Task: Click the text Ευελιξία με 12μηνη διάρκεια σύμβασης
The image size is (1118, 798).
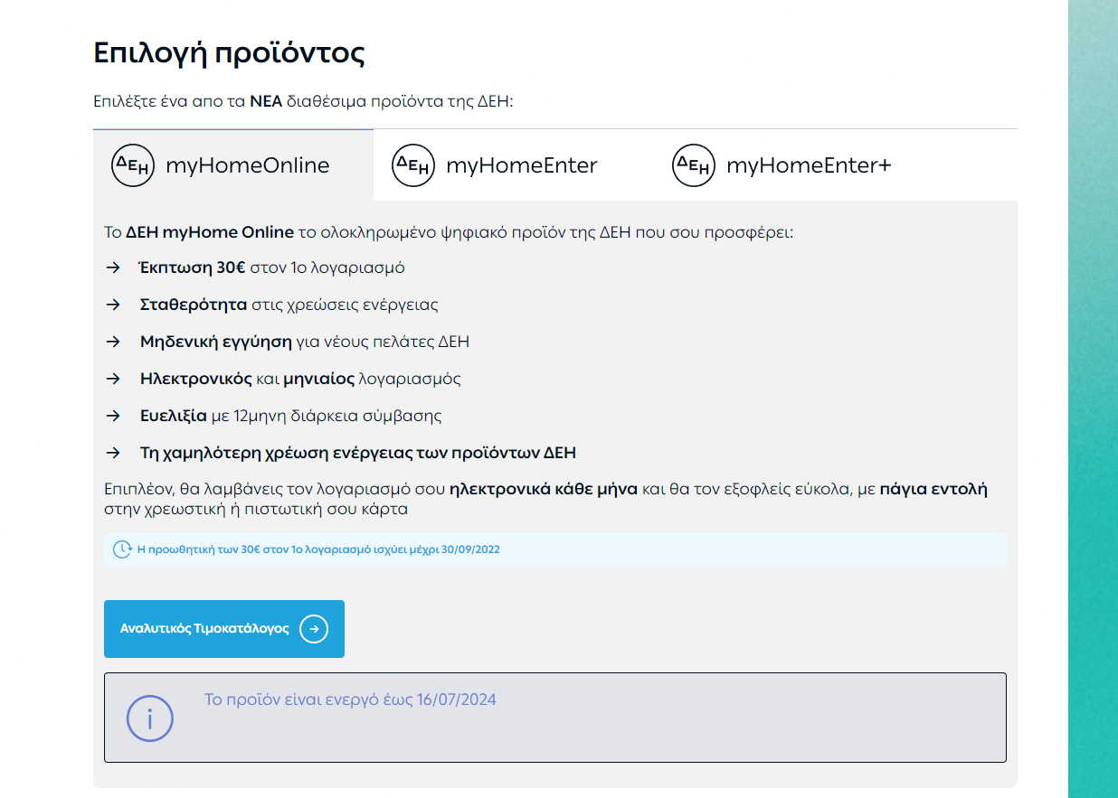Action: coord(290,417)
